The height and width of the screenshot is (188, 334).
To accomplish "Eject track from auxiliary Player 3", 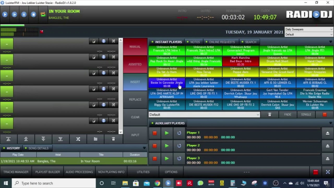I will pyautogui.click(x=327, y=158).
